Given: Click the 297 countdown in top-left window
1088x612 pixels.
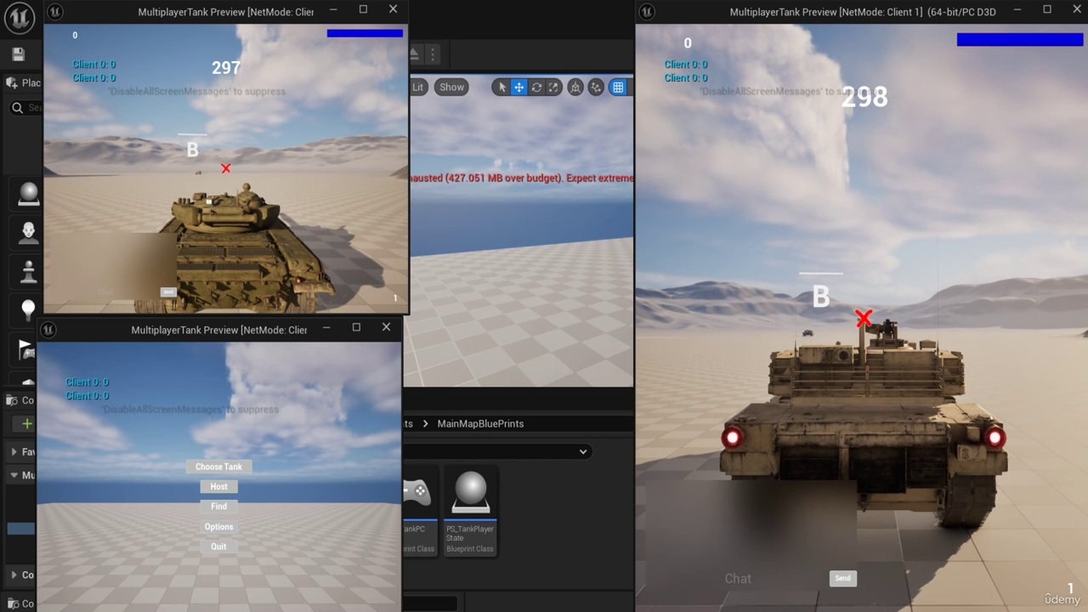Looking at the screenshot, I should tap(225, 67).
